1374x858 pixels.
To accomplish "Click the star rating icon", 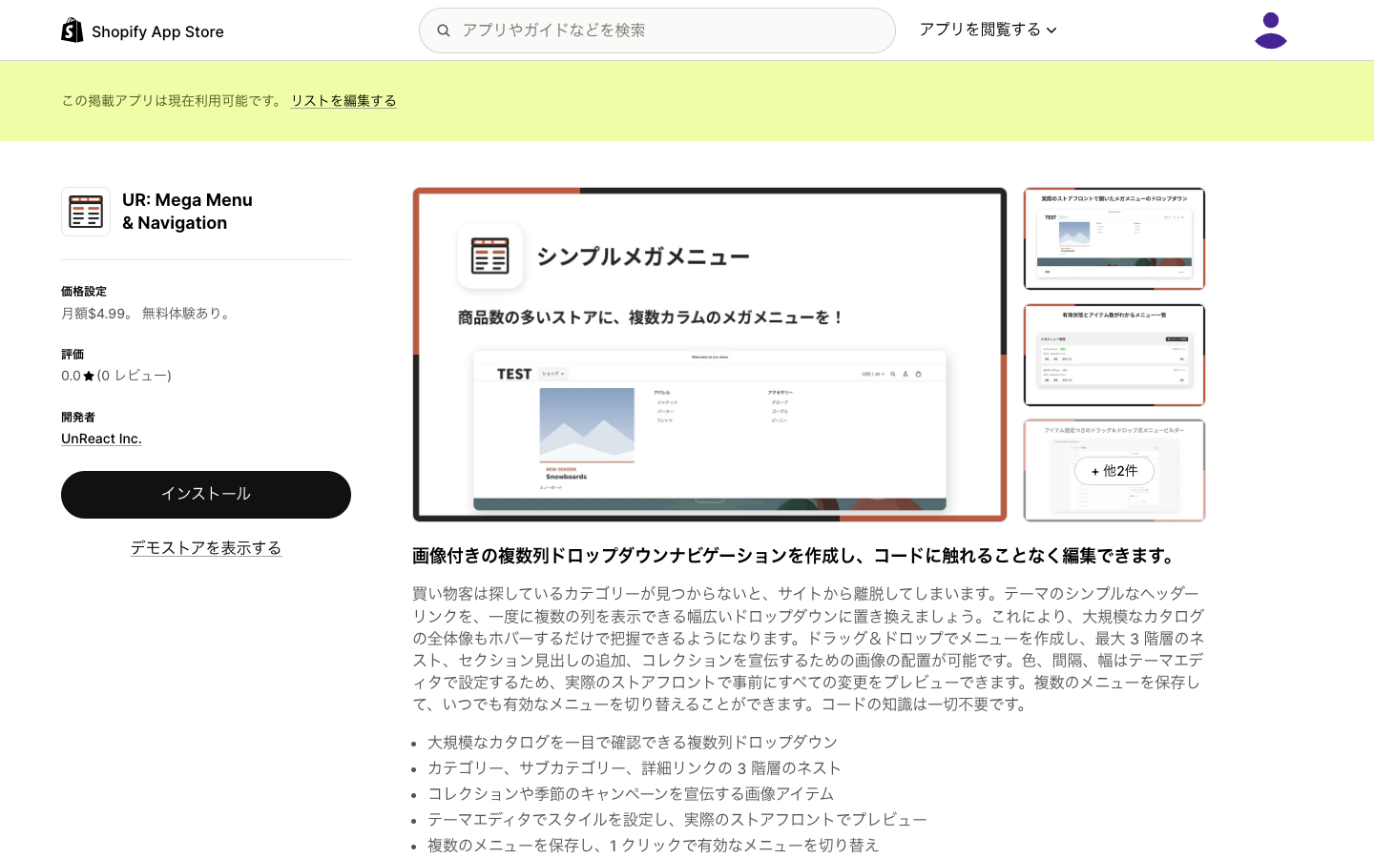I will pyautogui.click(x=89, y=376).
